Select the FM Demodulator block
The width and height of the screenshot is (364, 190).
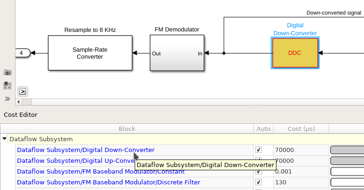[177, 53]
